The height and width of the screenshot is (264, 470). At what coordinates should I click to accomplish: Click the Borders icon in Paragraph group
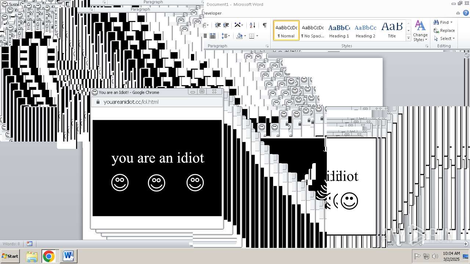coord(252,36)
